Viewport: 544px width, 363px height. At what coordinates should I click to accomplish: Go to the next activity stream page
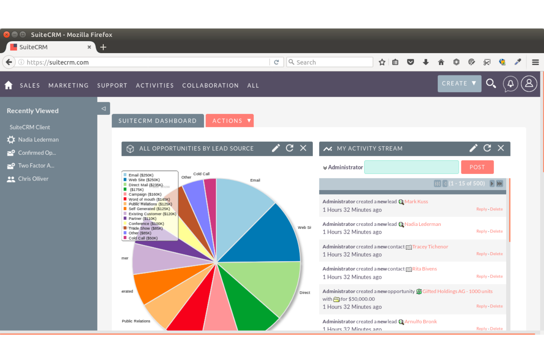492,184
